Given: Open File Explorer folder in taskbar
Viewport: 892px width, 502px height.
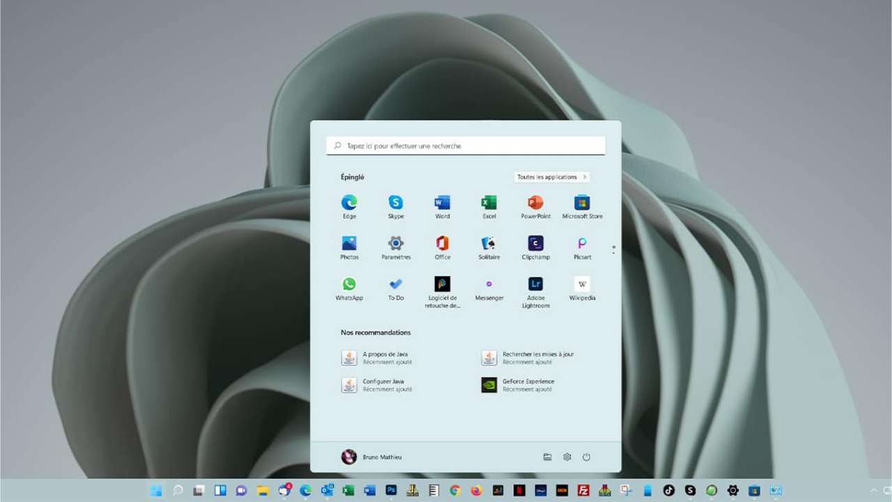Looking at the screenshot, I should 263,490.
